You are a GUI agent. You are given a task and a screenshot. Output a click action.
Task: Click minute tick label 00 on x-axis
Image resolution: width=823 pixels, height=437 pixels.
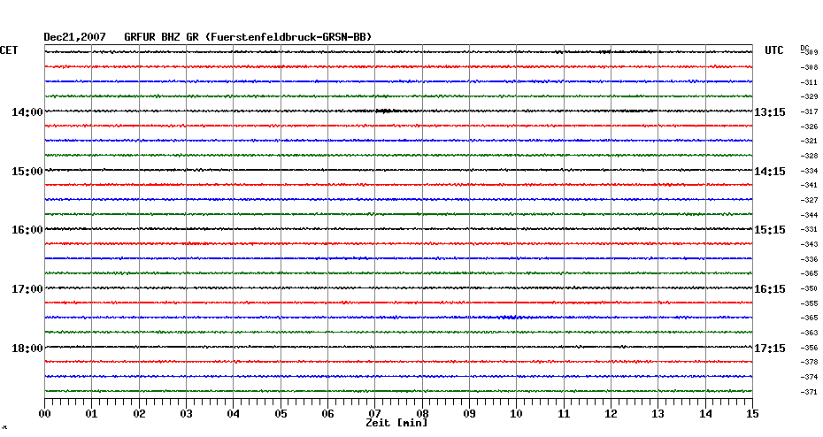(x=44, y=413)
